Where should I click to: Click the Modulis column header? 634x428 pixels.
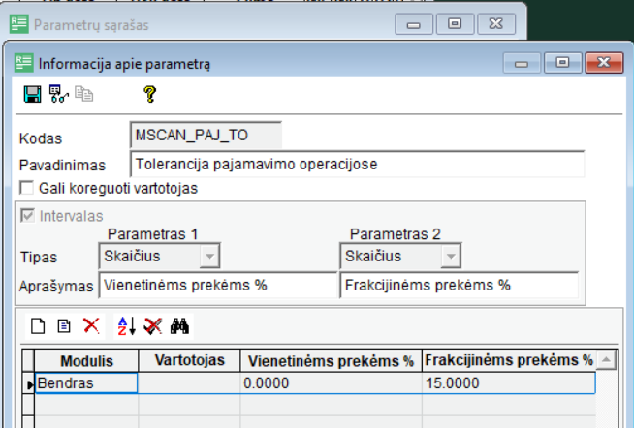[86, 360]
